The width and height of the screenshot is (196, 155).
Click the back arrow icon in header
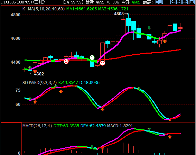(x=173, y=2)
